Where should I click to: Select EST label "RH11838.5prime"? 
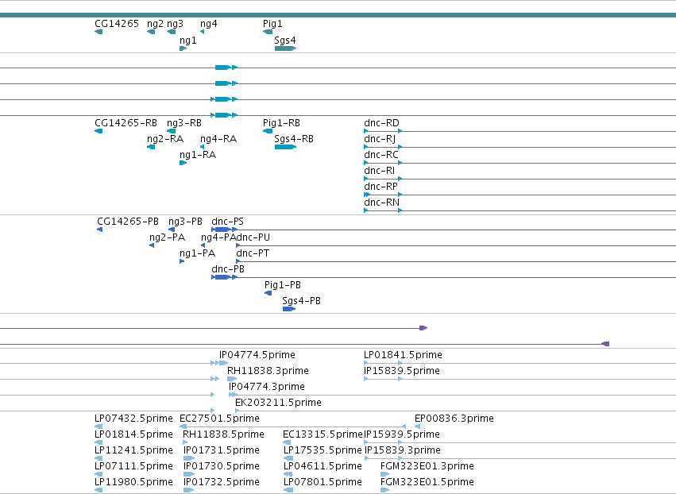pos(223,435)
